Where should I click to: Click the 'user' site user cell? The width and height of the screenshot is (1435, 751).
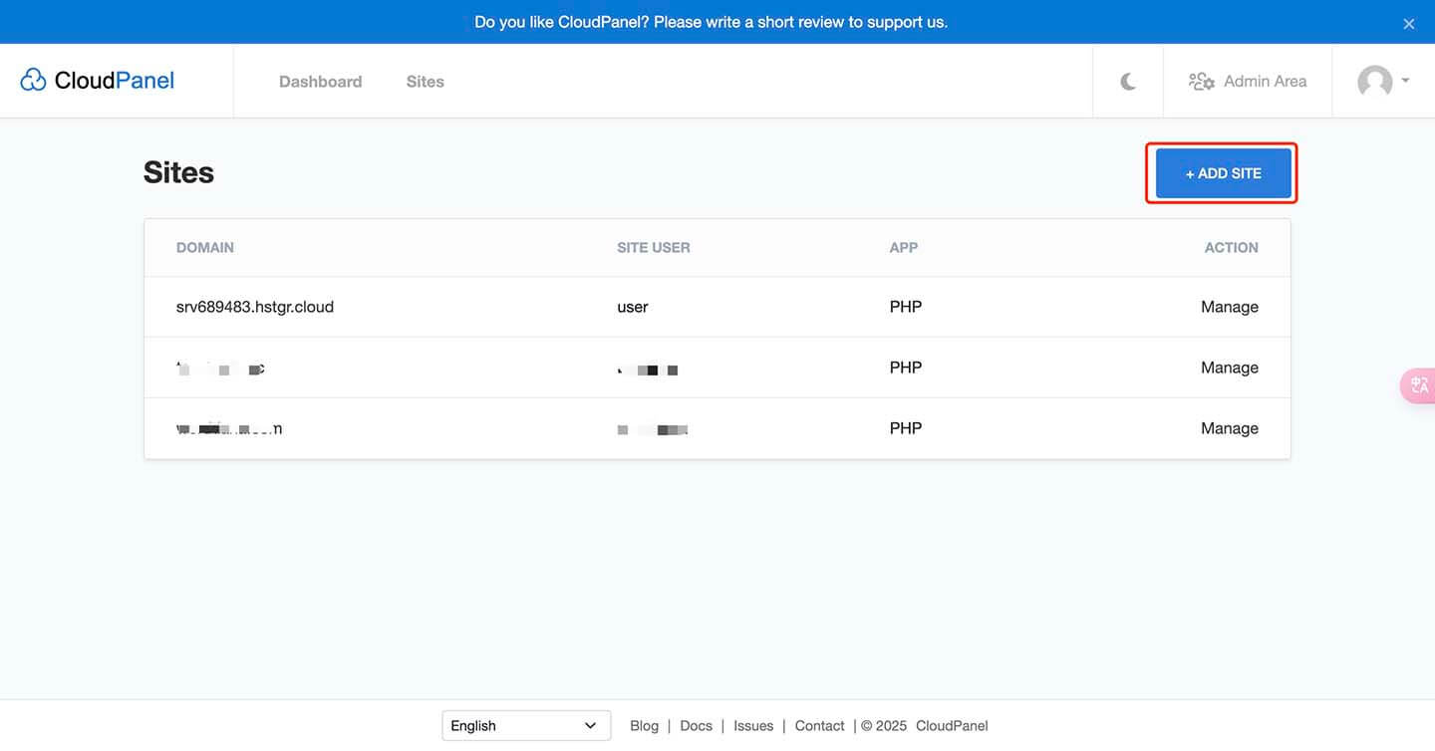[633, 307]
